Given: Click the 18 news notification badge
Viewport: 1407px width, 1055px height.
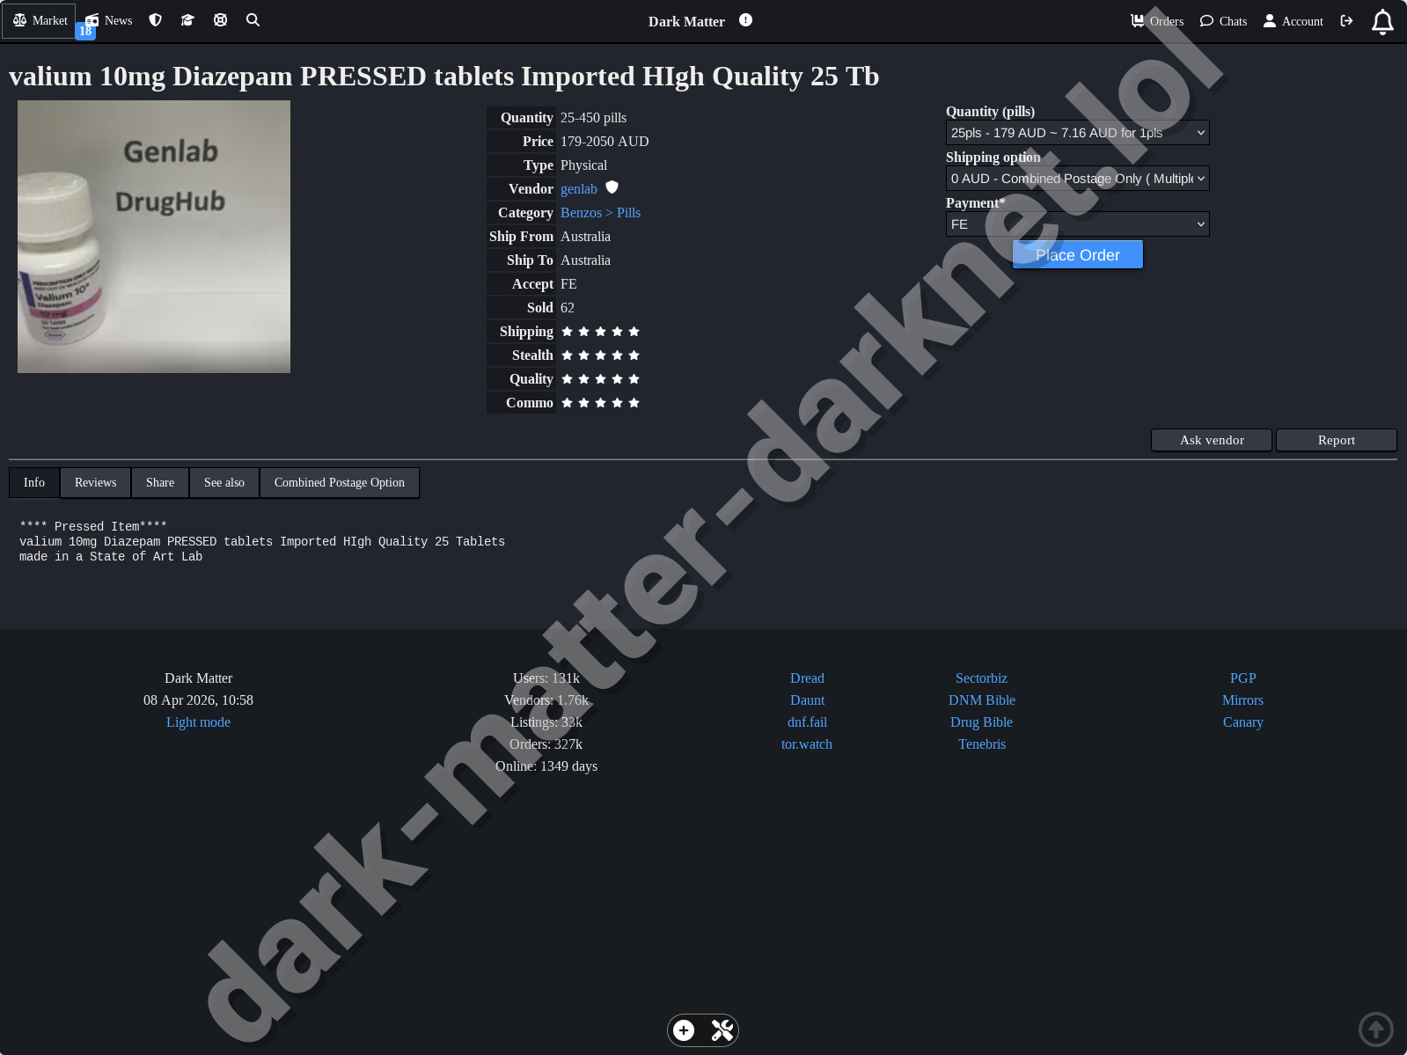Looking at the screenshot, I should pos(85,32).
